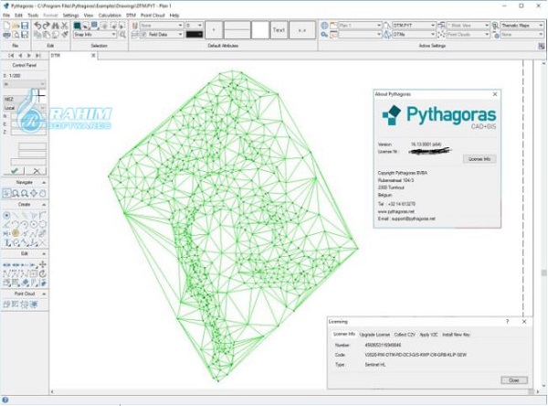
Task: Open the DTM menu
Action: (x=131, y=16)
